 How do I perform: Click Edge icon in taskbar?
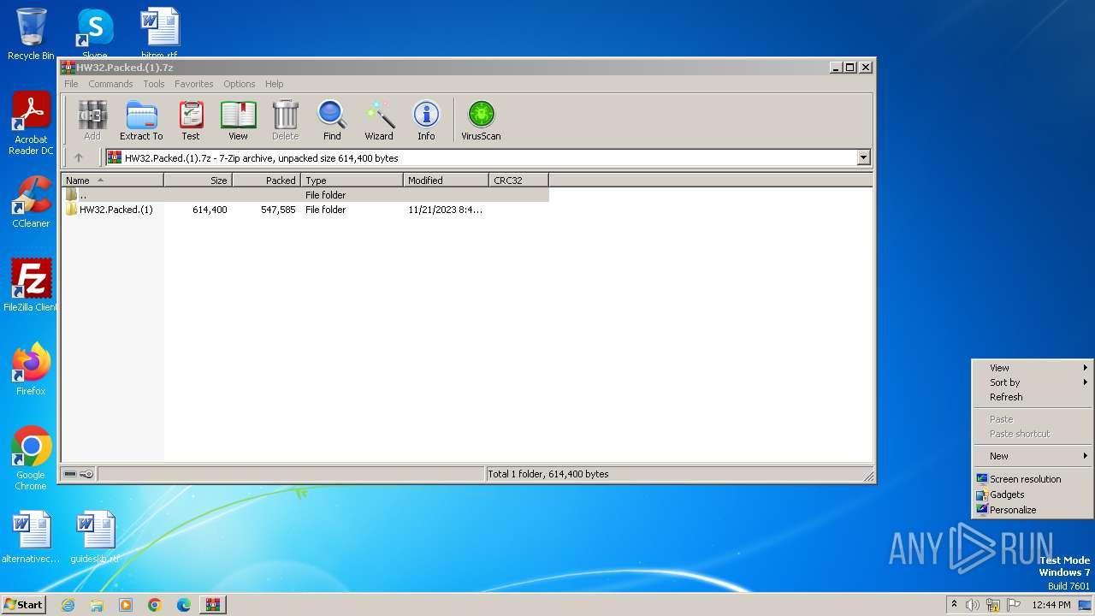point(184,605)
